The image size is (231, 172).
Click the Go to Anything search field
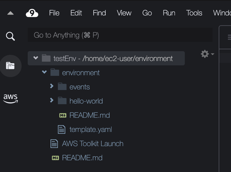(120, 35)
